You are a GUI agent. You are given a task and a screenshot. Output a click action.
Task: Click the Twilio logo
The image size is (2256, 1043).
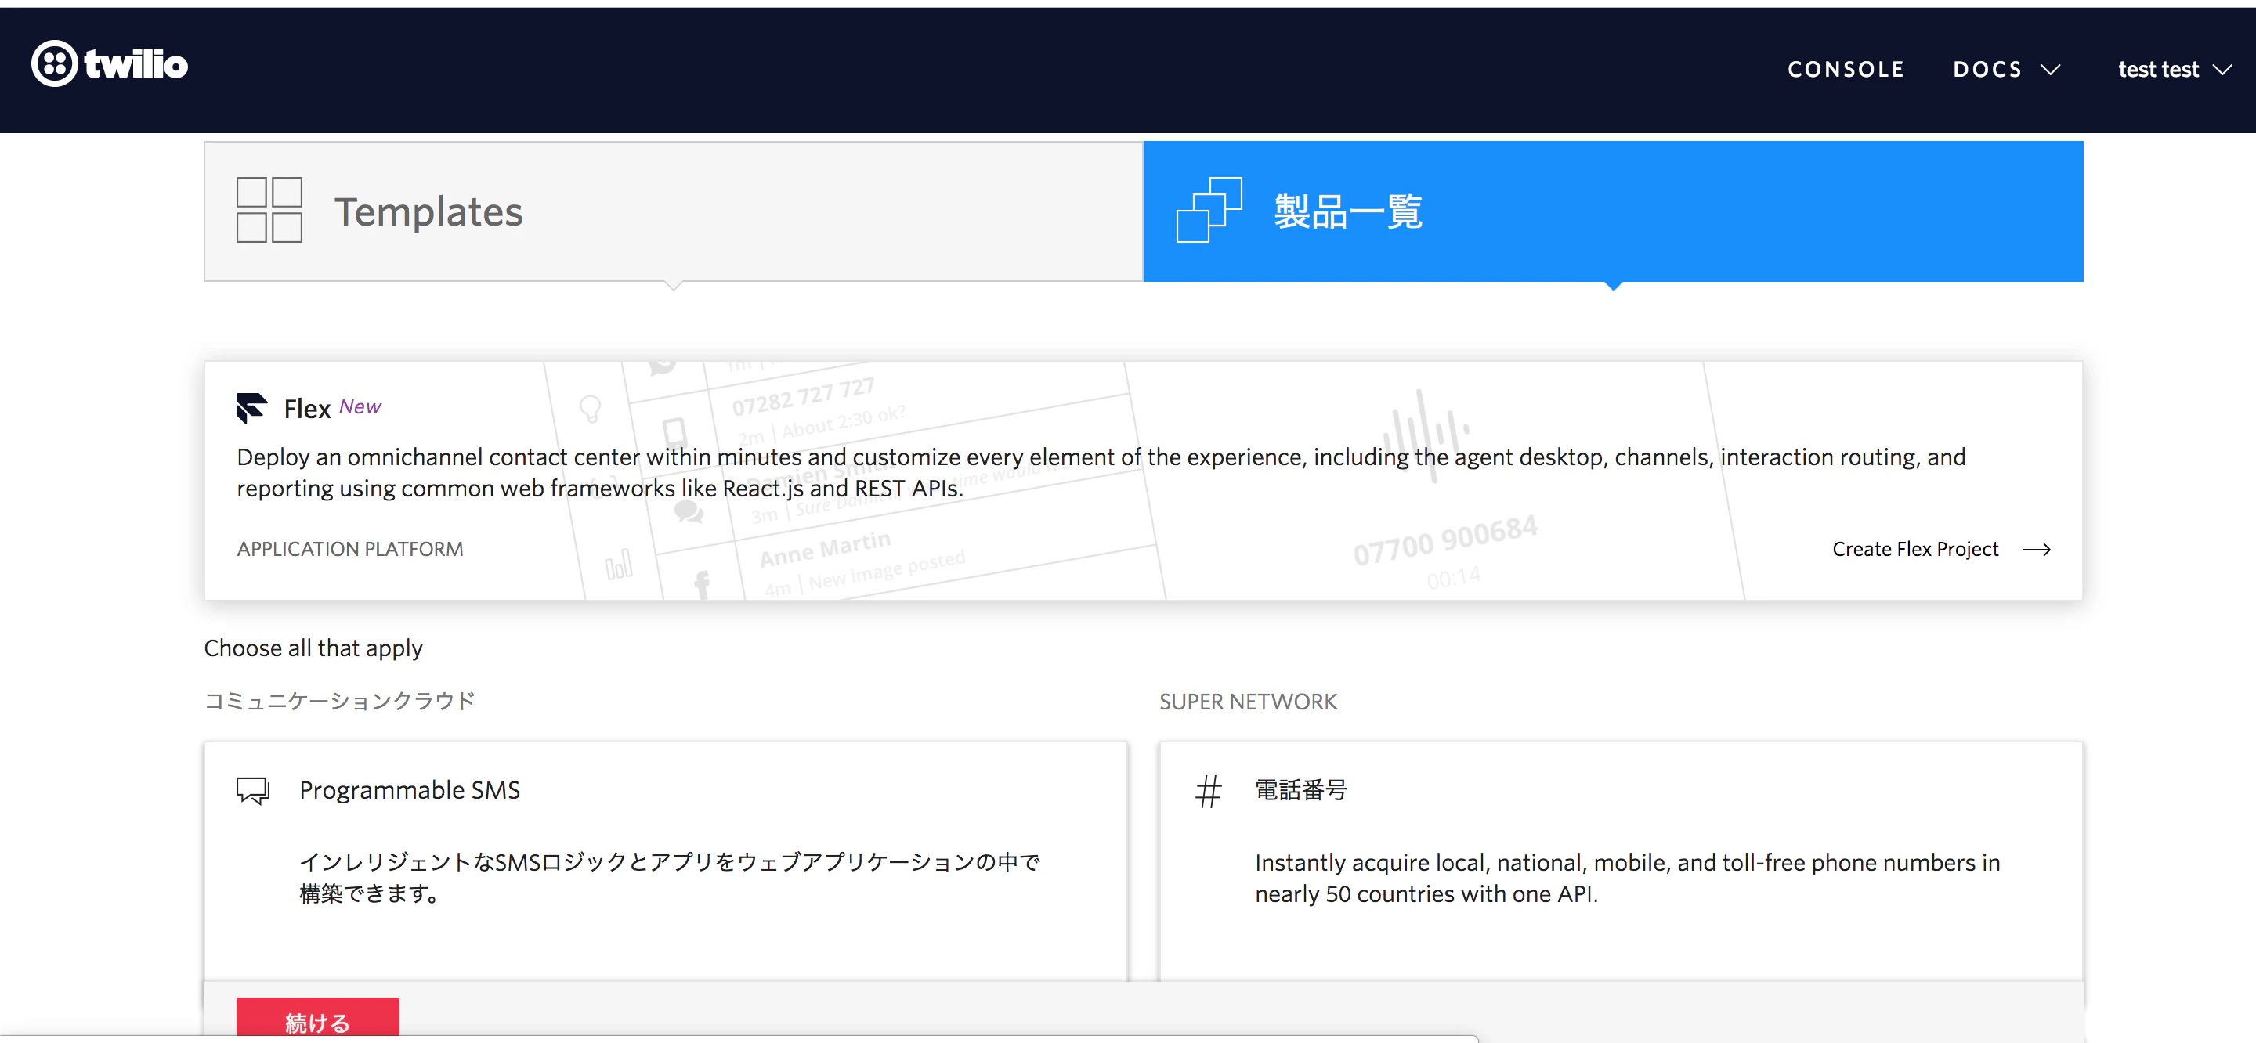pyautogui.click(x=110, y=64)
